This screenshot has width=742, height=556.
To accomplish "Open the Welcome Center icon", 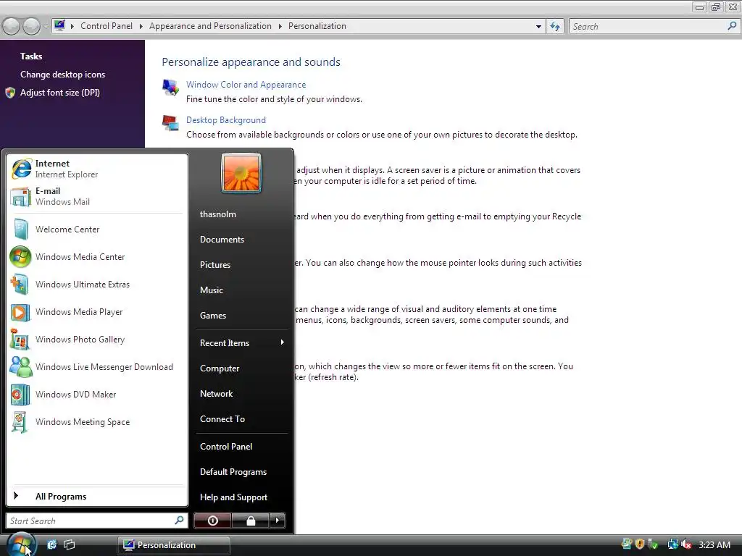I will [x=21, y=229].
